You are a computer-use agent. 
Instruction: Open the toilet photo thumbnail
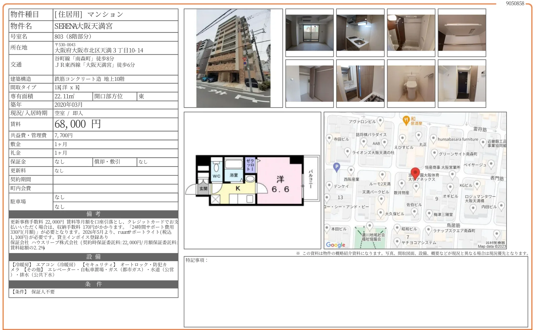pos(411,83)
